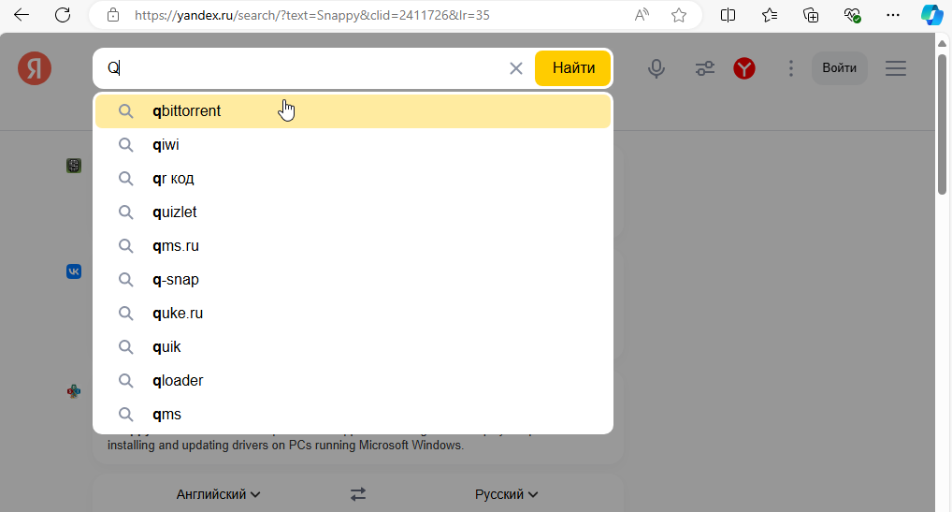
Task: Click the page vertical scrollbar thumb
Action: point(942,124)
